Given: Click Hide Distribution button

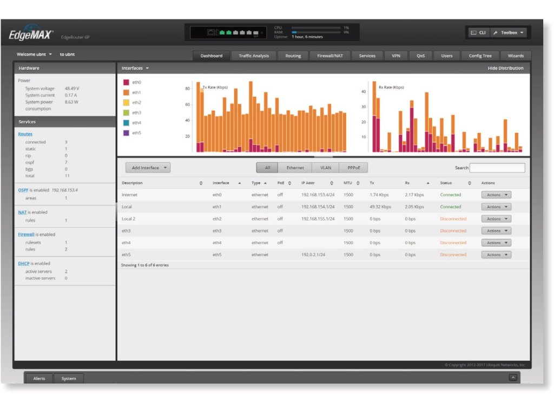Looking at the screenshot, I should (x=505, y=69).
